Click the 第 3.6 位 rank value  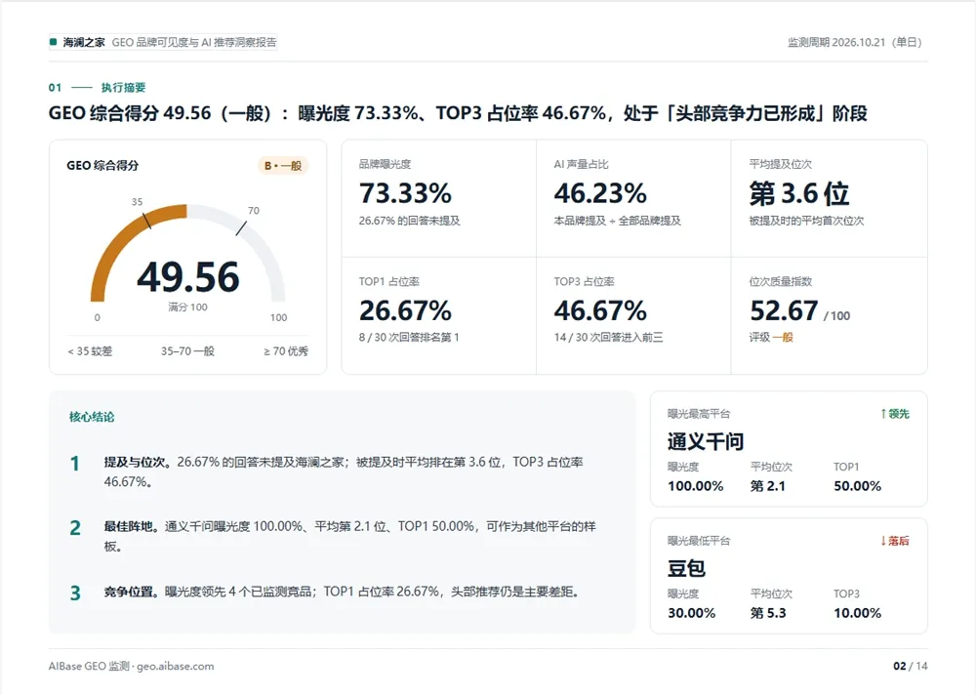point(799,193)
